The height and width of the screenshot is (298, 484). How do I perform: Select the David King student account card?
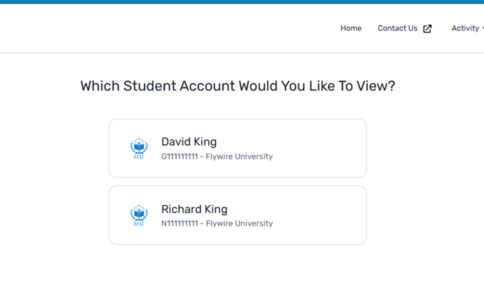point(237,148)
